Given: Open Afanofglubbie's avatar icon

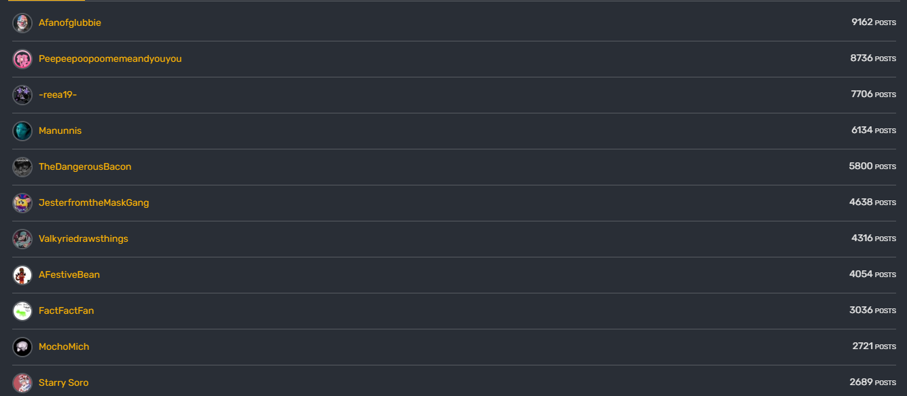Looking at the screenshot, I should pos(22,23).
